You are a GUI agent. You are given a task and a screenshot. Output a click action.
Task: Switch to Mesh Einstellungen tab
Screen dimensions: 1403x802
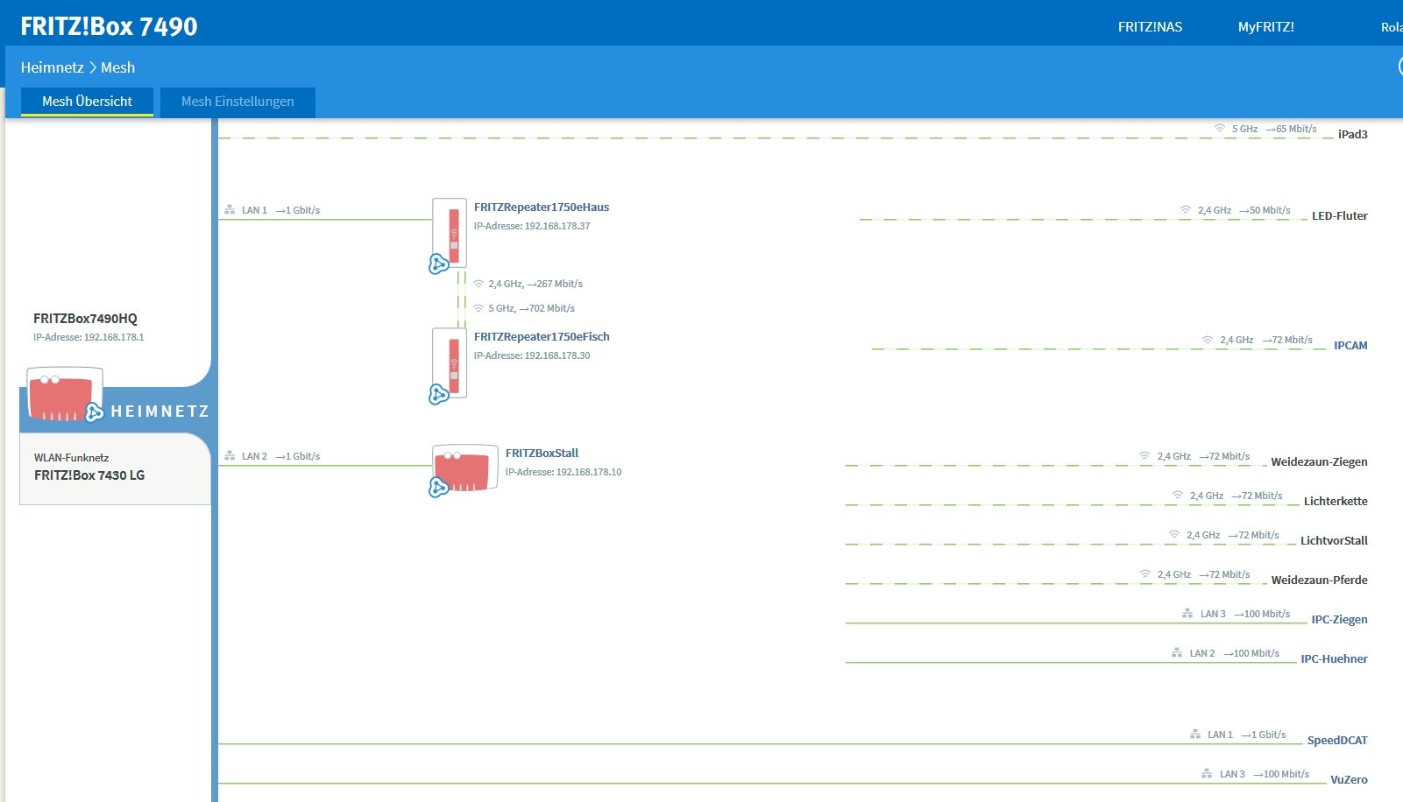(x=237, y=102)
